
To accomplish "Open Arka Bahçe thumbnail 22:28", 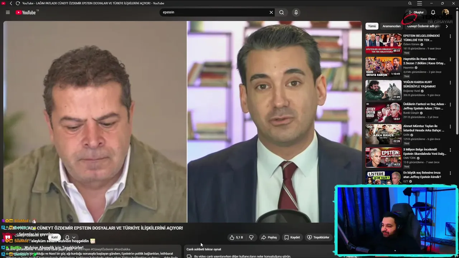I will coord(383,134).
